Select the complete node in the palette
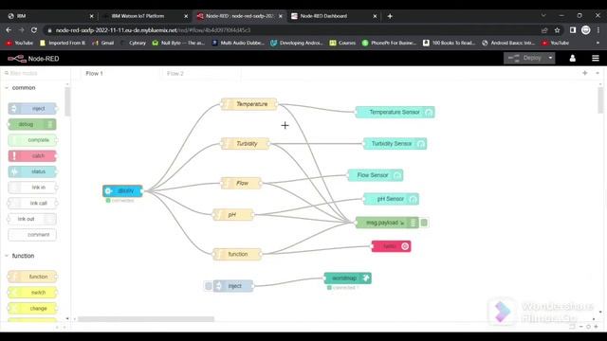The image size is (607, 341). 32,140
